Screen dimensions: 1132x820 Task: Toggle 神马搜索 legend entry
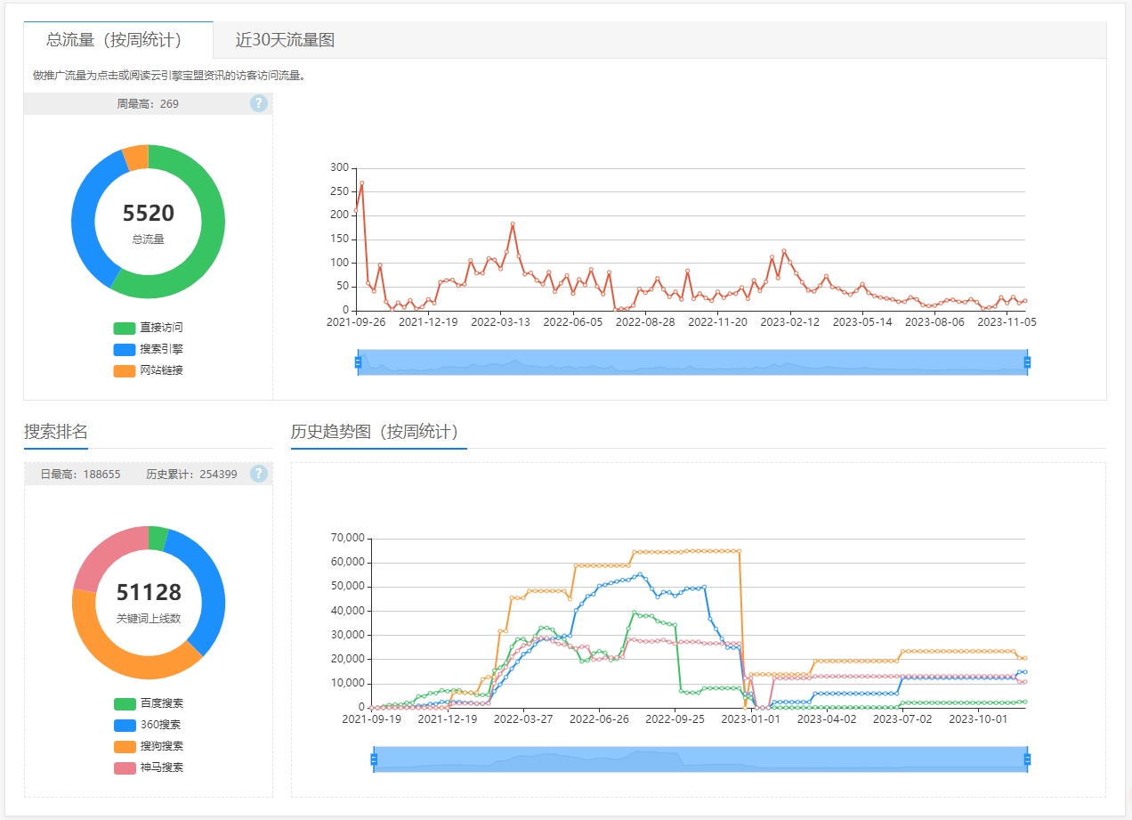coord(148,767)
